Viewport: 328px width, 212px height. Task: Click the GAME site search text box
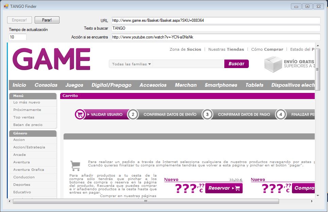point(189,64)
